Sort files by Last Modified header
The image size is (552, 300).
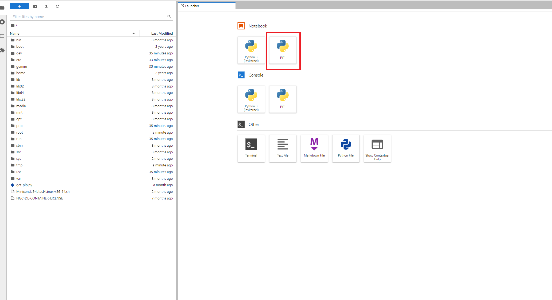point(158,33)
